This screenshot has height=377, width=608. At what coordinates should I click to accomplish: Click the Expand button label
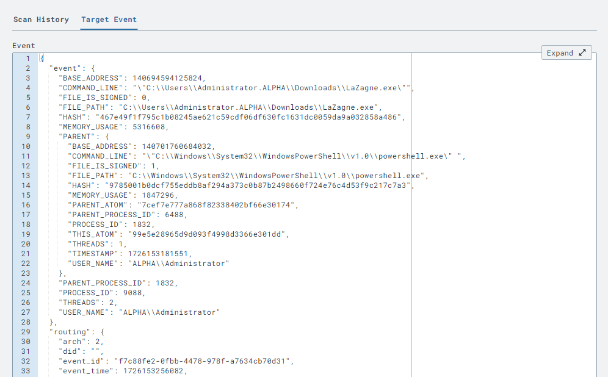coord(560,53)
